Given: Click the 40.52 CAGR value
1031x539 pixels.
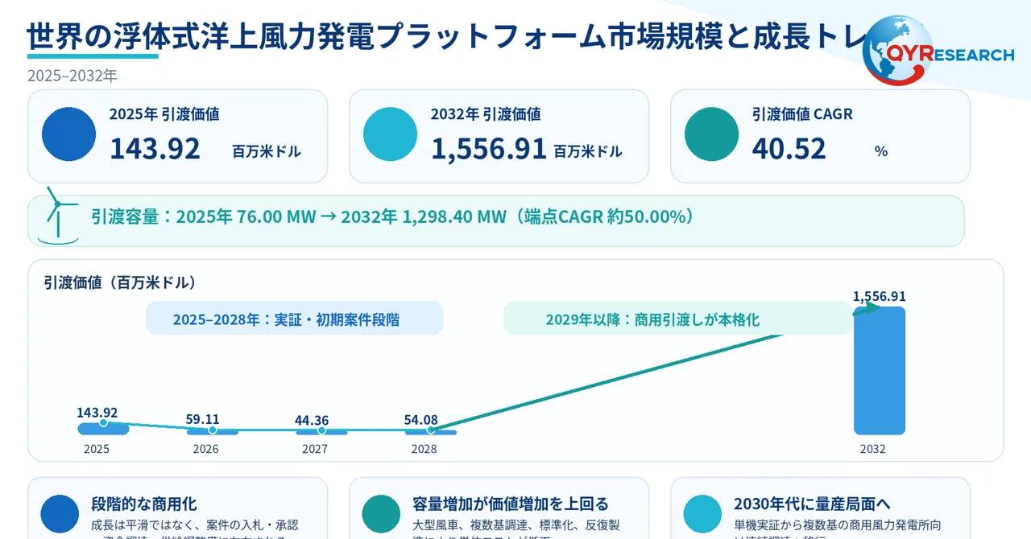Looking at the screenshot, I should click(789, 149).
